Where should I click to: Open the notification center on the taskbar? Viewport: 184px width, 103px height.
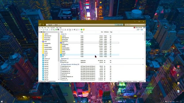pos(181,102)
